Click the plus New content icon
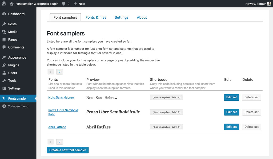The height and width of the screenshot is (159, 273). click(x=75, y=4)
